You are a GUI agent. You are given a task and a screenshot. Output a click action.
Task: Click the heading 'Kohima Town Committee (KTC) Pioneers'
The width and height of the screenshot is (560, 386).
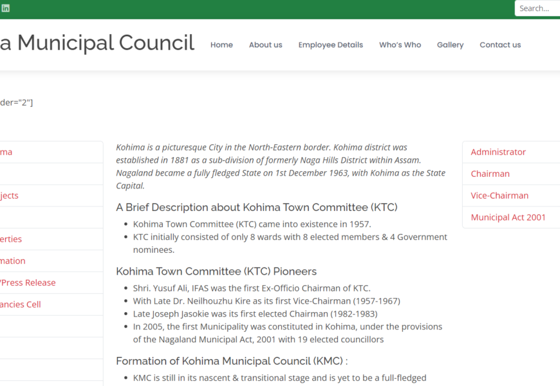pos(216,271)
